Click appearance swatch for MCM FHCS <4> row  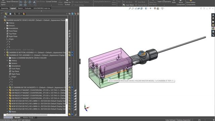click(75, 109)
